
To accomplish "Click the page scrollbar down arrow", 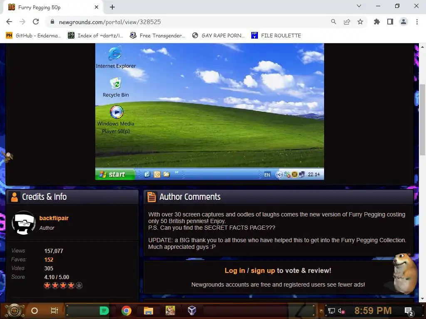I will (x=422, y=299).
